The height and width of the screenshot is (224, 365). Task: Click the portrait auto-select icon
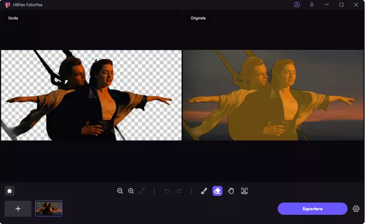244,191
